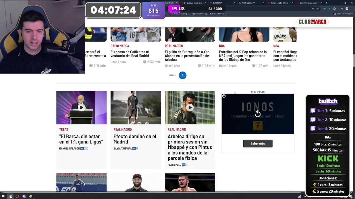Open comments on Efecto dominó article
The image size is (355, 199).
click(135, 148)
